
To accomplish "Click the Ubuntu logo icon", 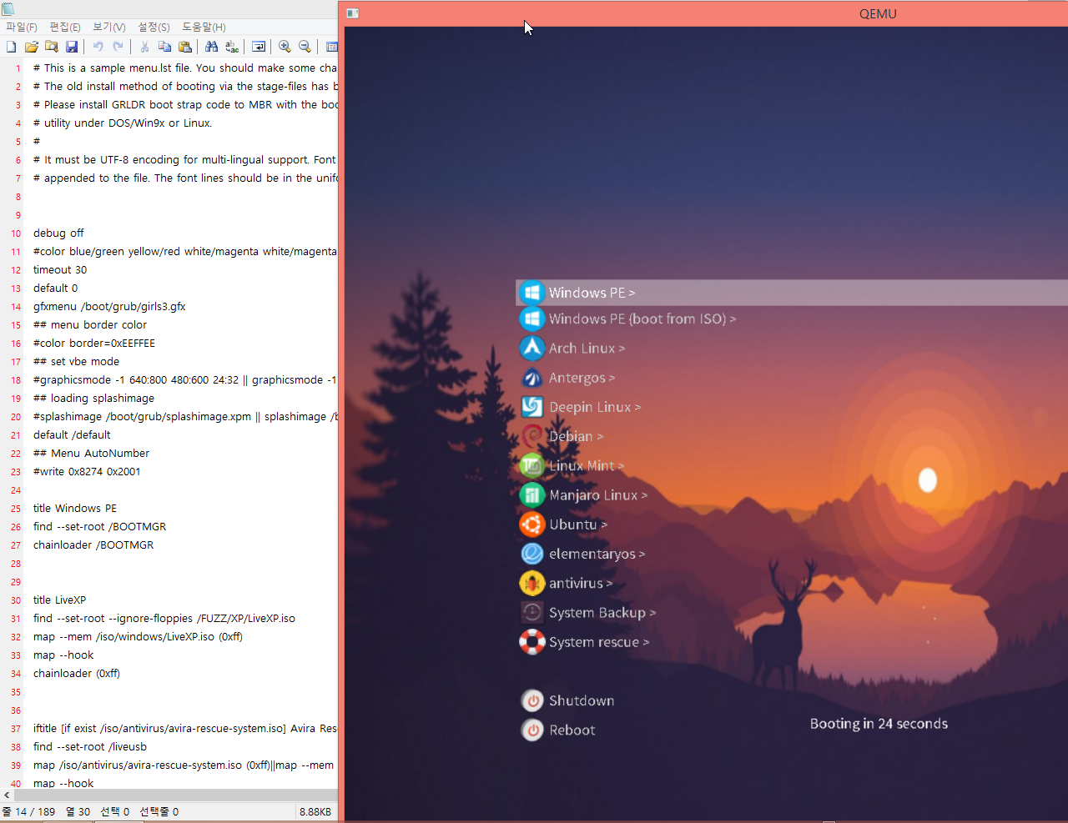I will [532, 524].
